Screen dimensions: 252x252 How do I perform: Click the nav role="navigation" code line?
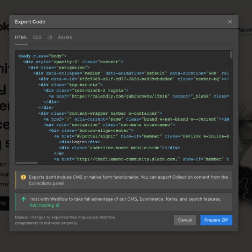coord(109,125)
